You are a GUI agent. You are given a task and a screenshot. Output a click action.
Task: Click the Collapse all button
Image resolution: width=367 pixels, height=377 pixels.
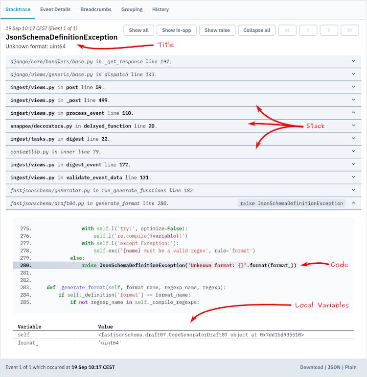[256, 30]
